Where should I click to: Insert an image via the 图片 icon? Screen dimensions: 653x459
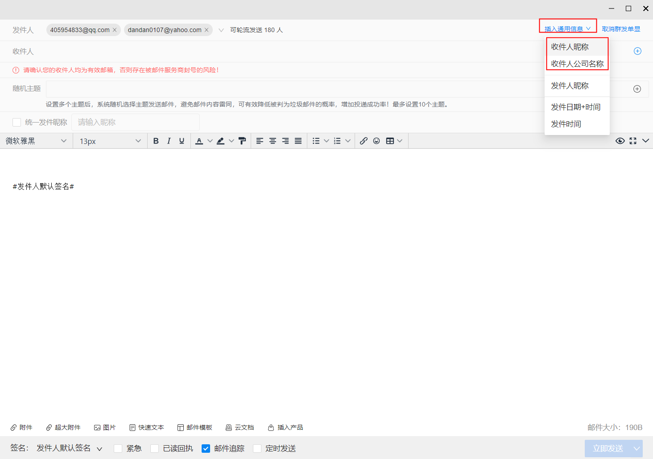105,427
